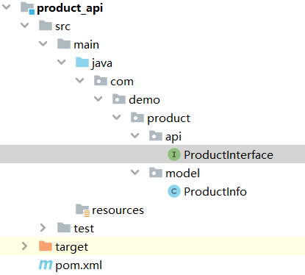
Task: Click the blue java source folder icon
Action: [x=82, y=63]
